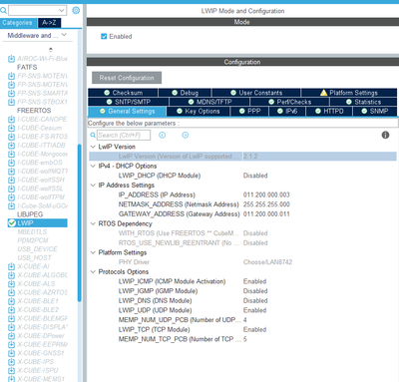
Task: Open the settings gear beside search box
Action: pos(76,10)
